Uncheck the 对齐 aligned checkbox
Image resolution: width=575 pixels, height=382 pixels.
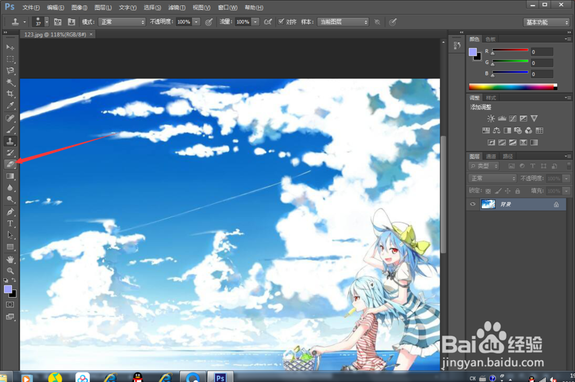tap(281, 22)
